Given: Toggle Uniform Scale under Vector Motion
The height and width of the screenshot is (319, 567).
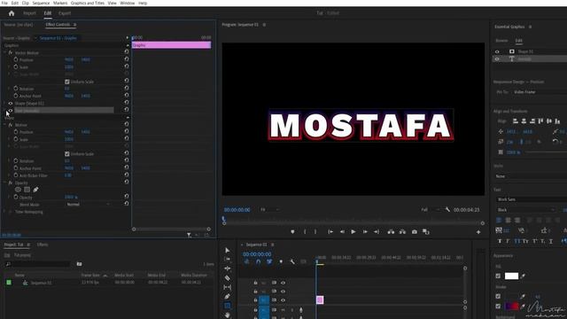Looking at the screenshot, I should (67, 82).
